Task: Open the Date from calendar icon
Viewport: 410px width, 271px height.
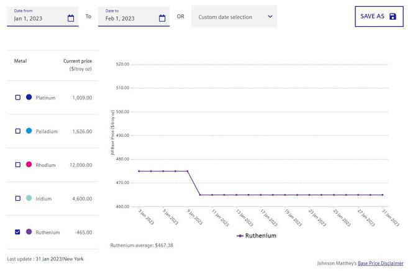Action: pyautogui.click(x=71, y=19)
